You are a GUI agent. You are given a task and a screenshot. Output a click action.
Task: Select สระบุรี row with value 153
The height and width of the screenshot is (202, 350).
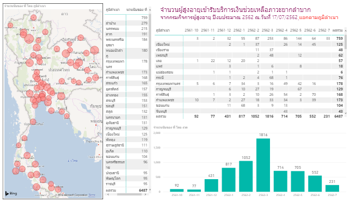tap(126, 100)
